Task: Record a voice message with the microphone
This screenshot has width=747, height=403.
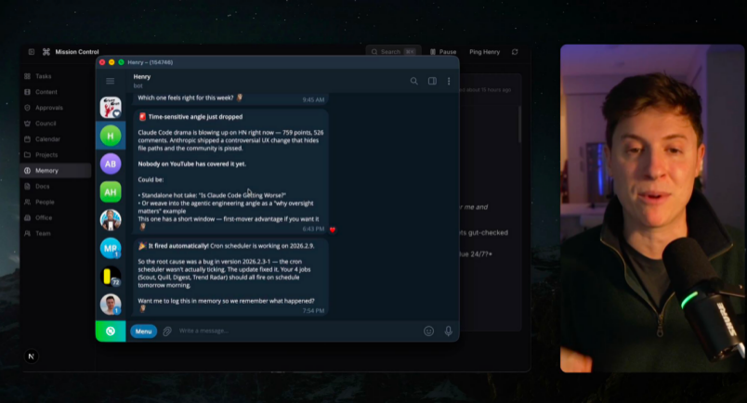Action: tap(449, 331)
